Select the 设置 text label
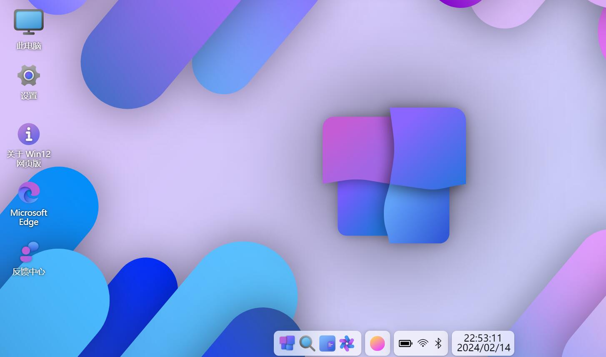The height and width of the screenshot is (357, 606). coord(29,96)
